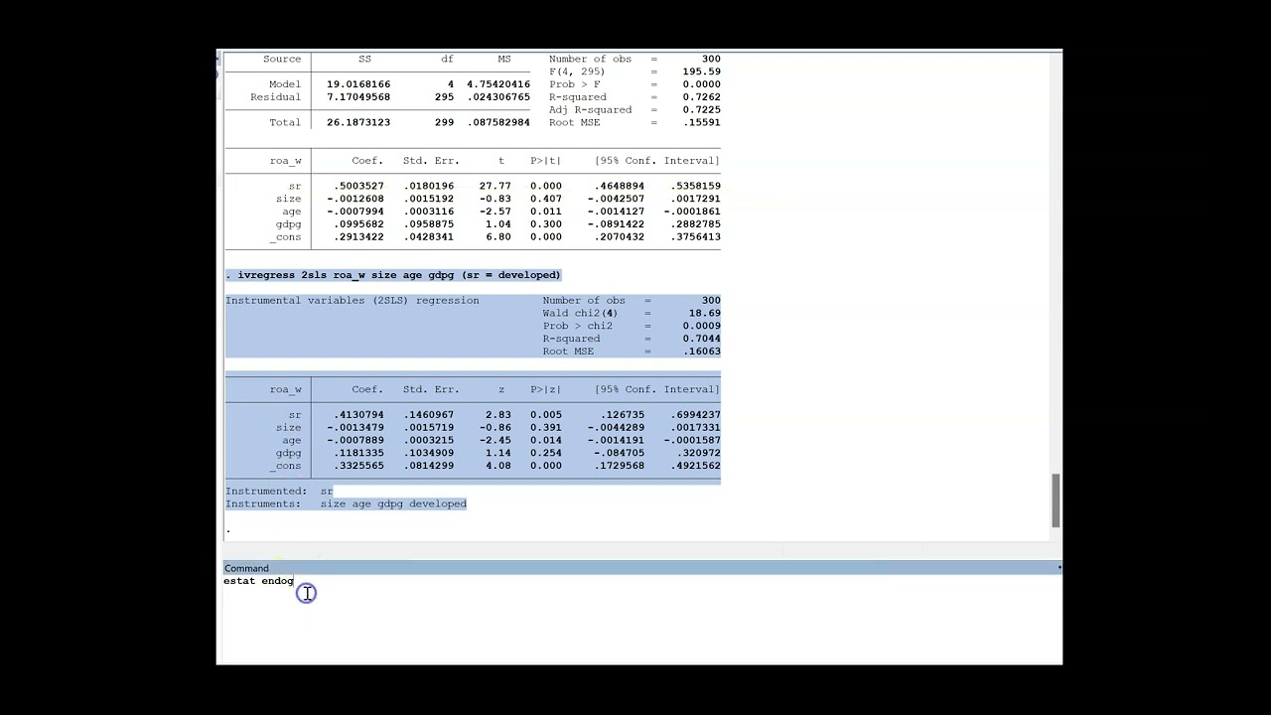Click the 'Wald chi2(4)' label
1271x715 pixels.
coord(580,313)
